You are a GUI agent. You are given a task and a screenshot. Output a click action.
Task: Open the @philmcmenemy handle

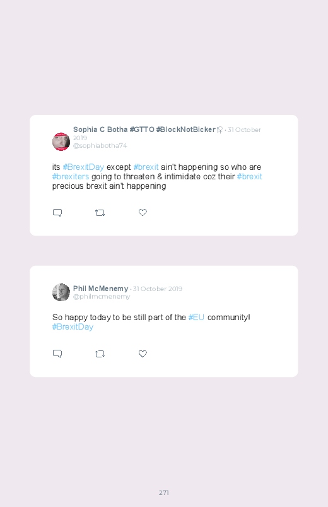click(x=102, y=297)
